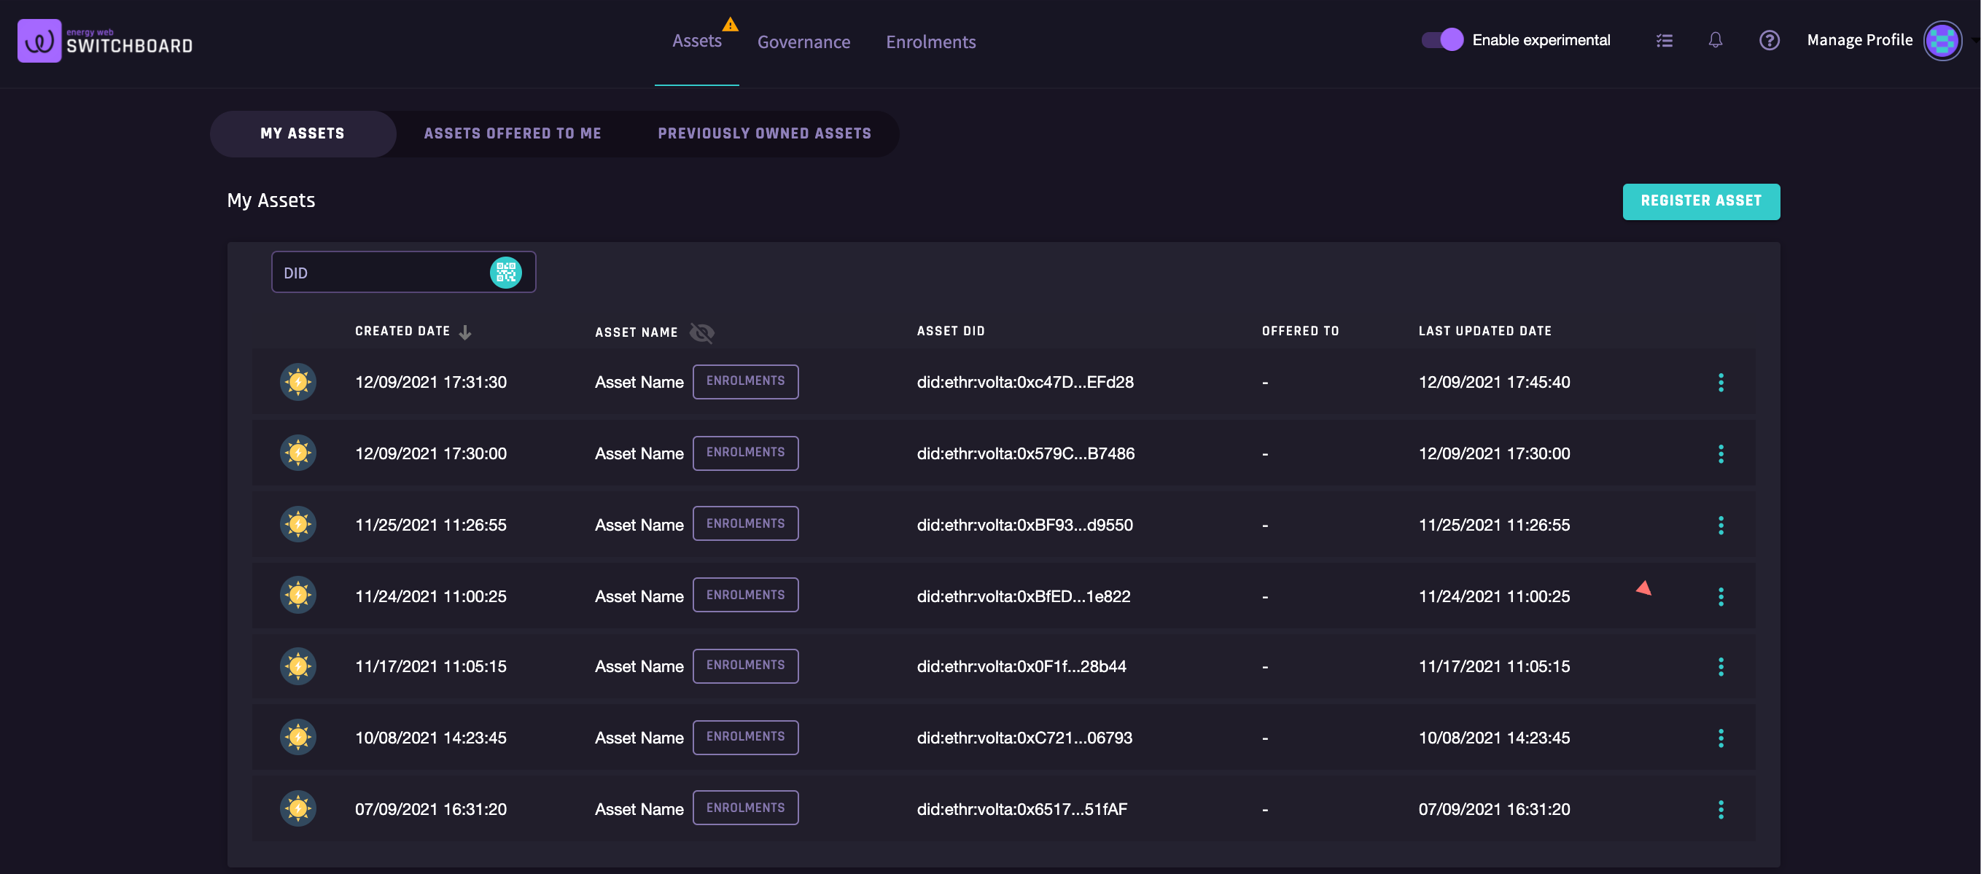Sort by Created Date arrow

click(x=465, y=332)
